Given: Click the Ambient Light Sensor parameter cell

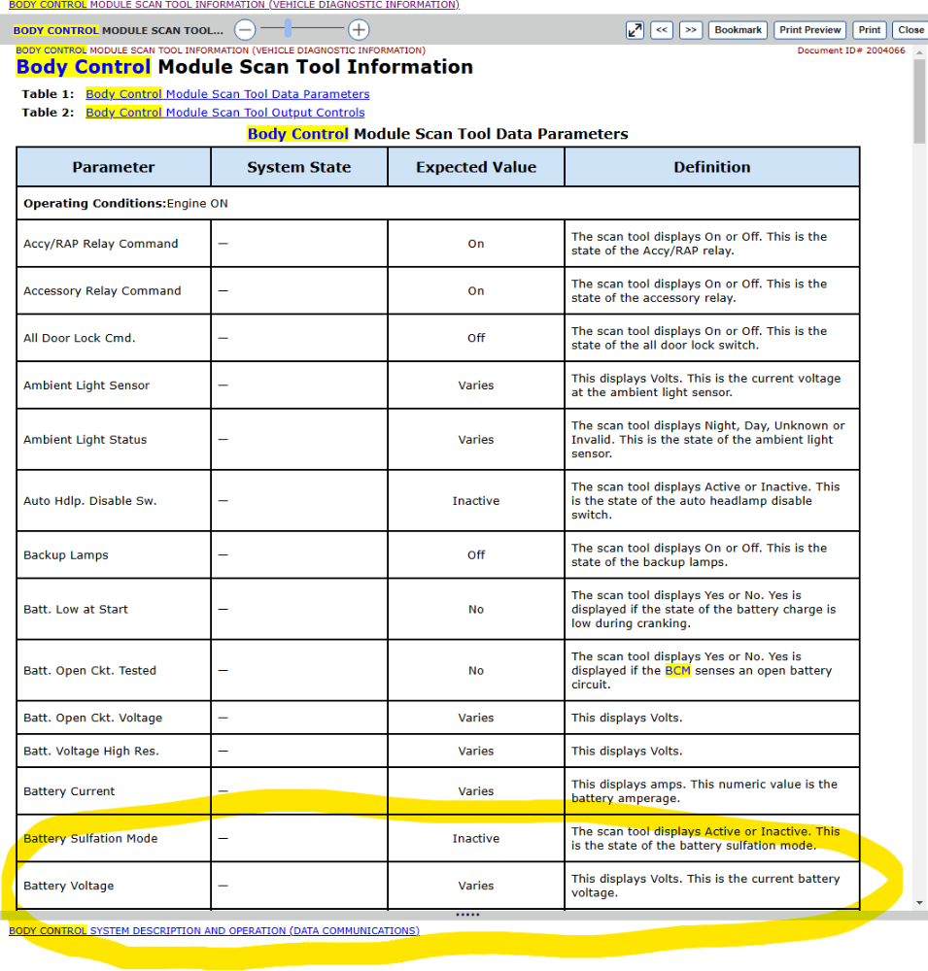Looking at the screenshot, I should click(114, 385).
